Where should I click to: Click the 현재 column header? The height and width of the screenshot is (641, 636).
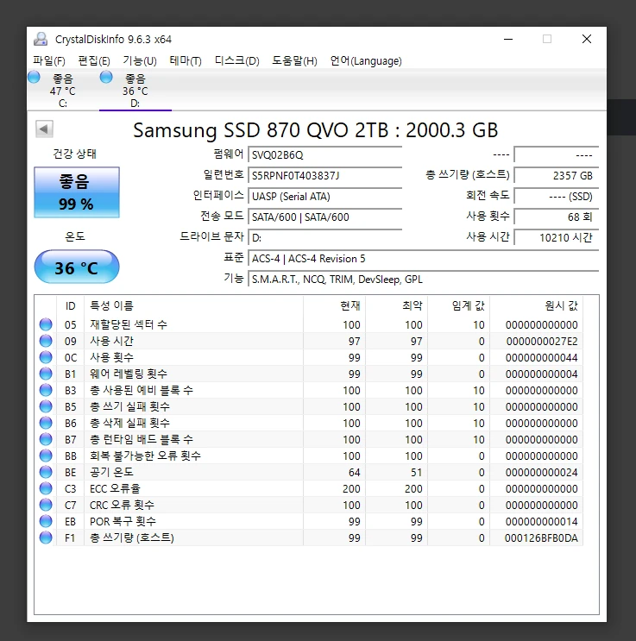(334, 305)
